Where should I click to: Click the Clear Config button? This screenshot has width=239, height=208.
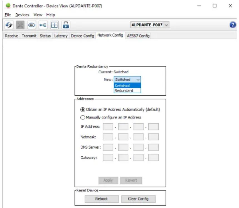138,199
